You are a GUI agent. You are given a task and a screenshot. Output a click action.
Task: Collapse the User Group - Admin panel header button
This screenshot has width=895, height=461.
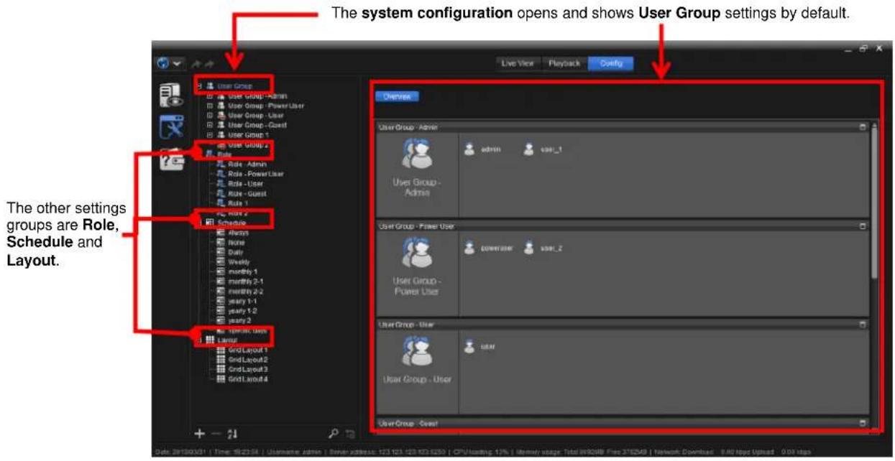863,127
